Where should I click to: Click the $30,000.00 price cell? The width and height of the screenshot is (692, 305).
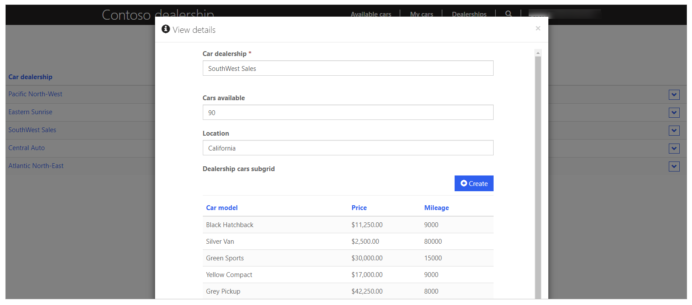tap(367, 258)
